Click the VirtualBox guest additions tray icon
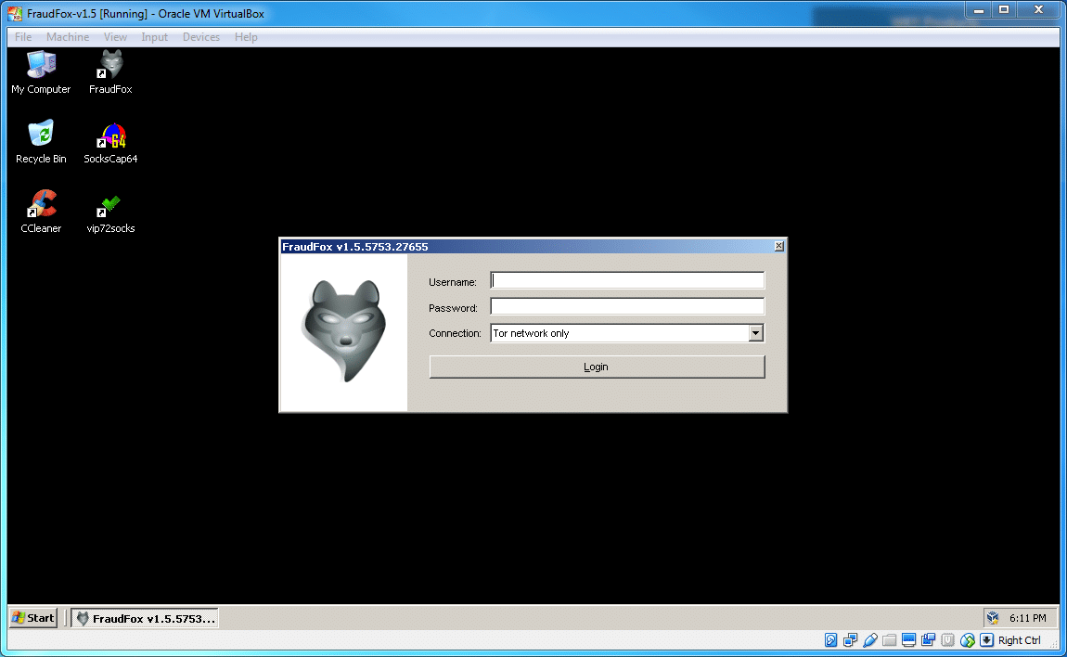 (x=992, y=618)
